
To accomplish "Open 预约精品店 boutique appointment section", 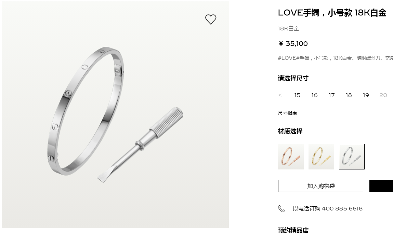I will coord(293,230).
